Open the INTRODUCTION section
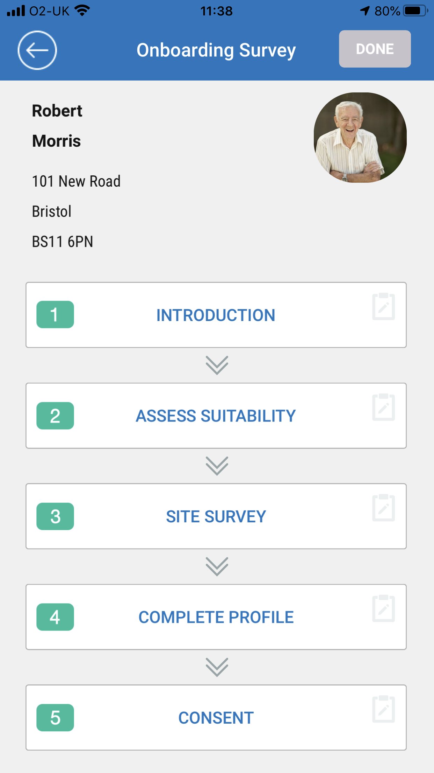The width and height of the screenshot is (434, 773). tap(216, 315)
